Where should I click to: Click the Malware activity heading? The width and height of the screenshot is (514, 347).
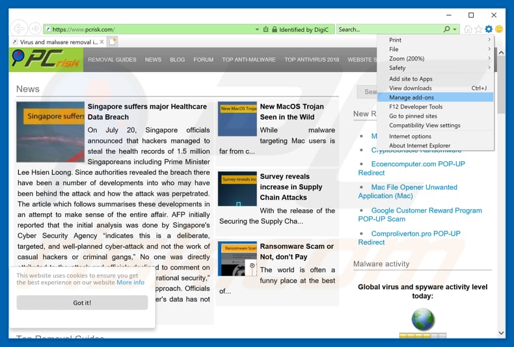coord(381,264)
